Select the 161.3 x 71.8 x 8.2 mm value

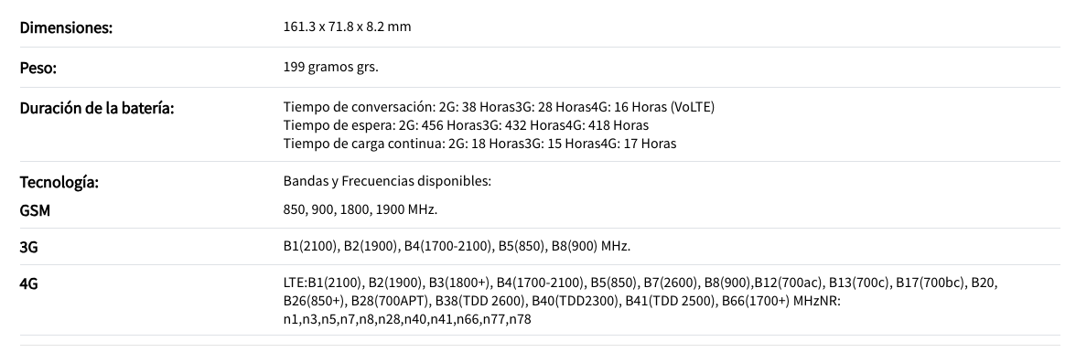point(348,27)
